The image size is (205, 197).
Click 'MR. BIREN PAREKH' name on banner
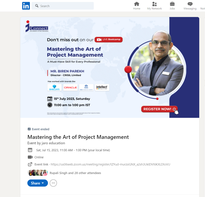click(x=67, y=71)
